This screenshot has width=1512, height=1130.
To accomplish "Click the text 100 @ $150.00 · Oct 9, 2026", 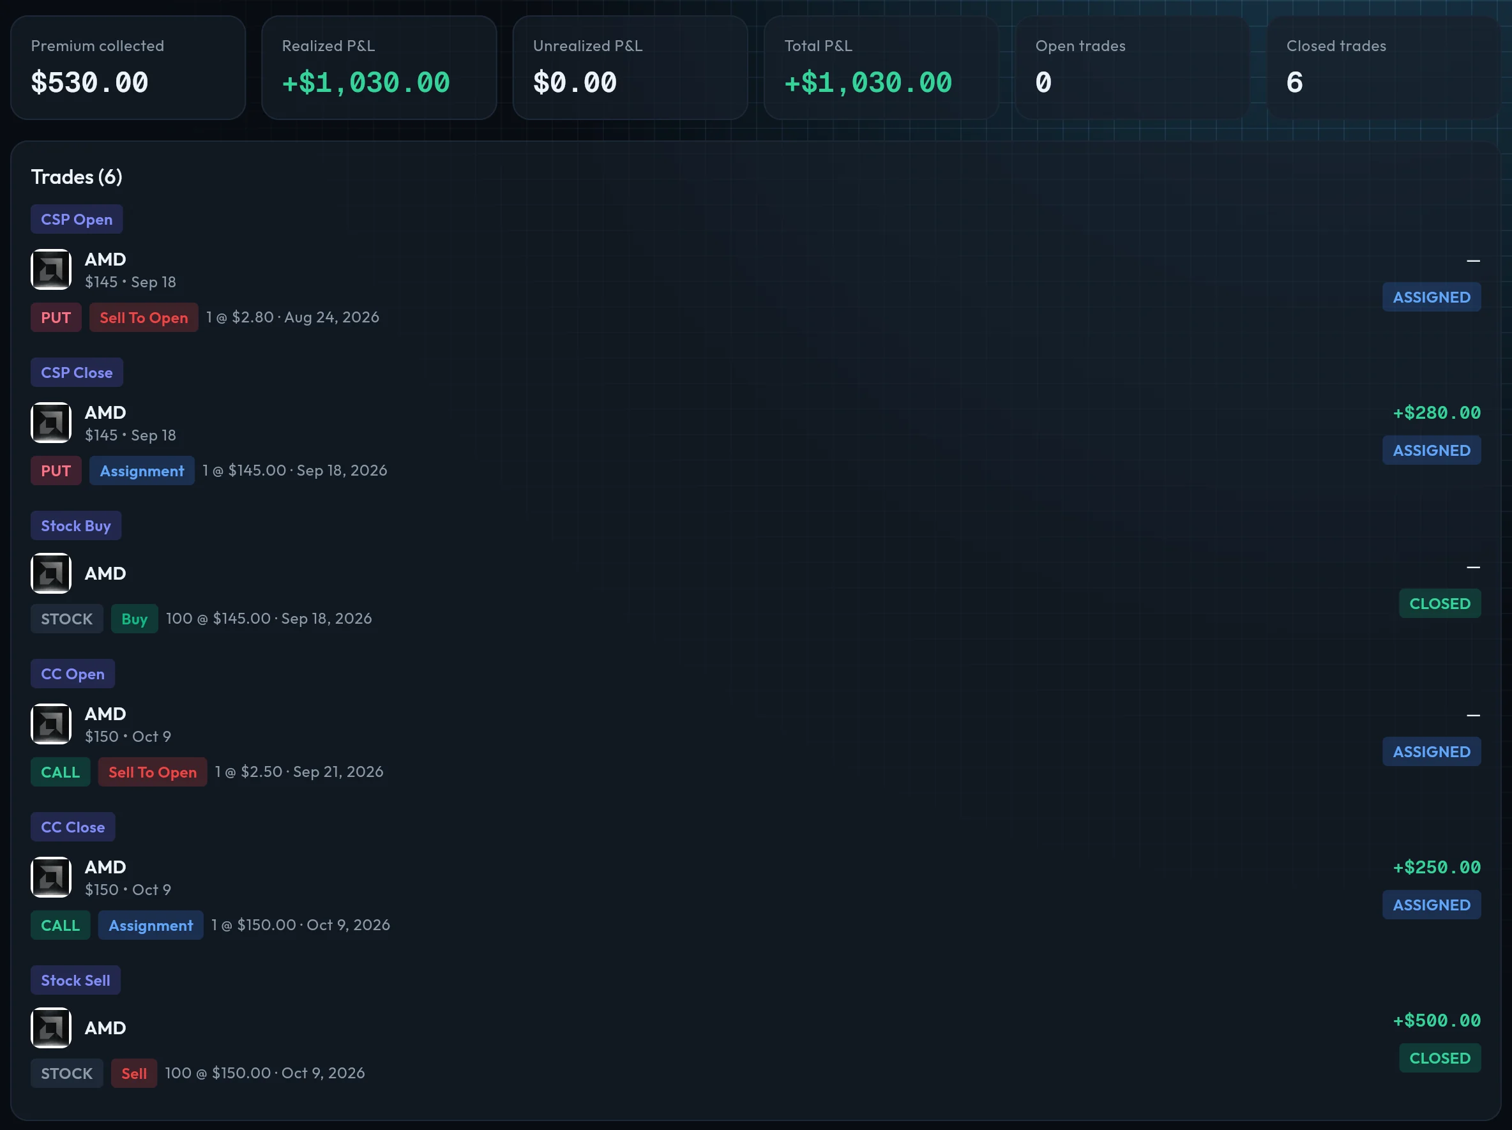I will (x=264, y=1073).
